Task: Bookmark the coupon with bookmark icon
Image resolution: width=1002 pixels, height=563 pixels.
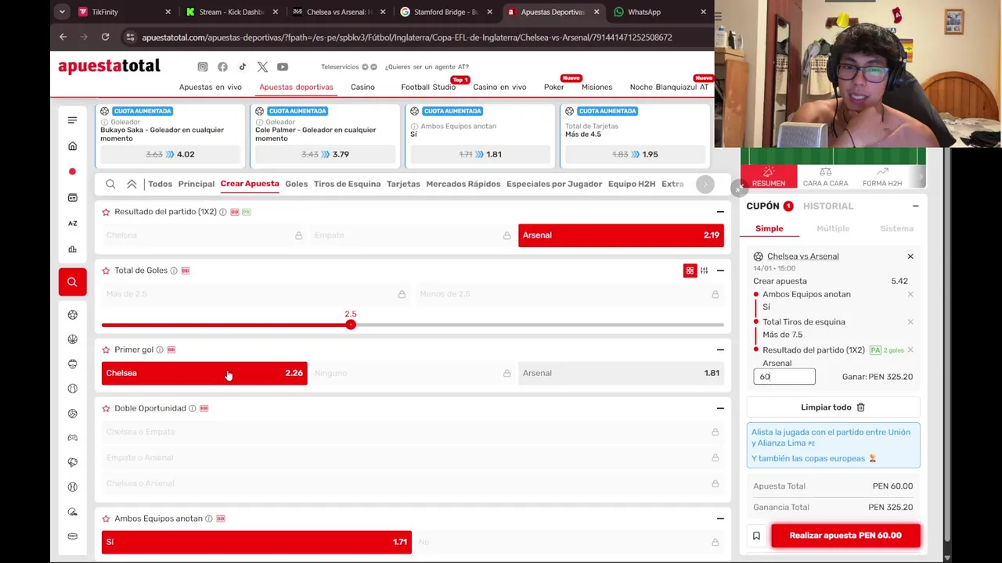Action: pyautogui.click(x=756, y=536)
